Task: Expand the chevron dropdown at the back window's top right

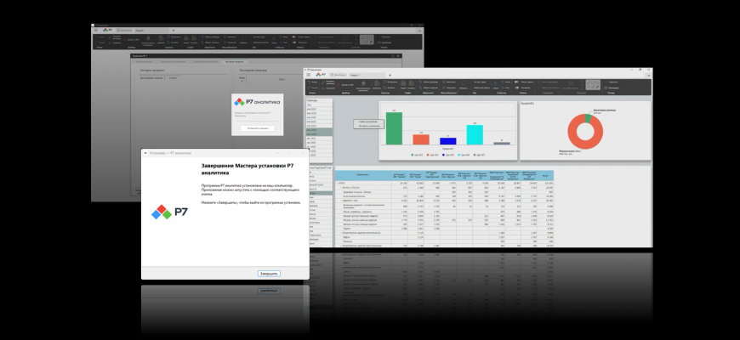Action: [420, 31]
